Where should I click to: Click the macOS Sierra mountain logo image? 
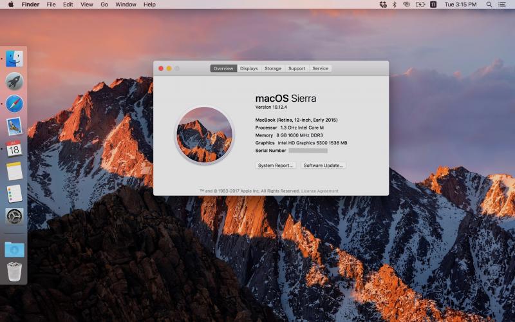click(x=204, y=135)
